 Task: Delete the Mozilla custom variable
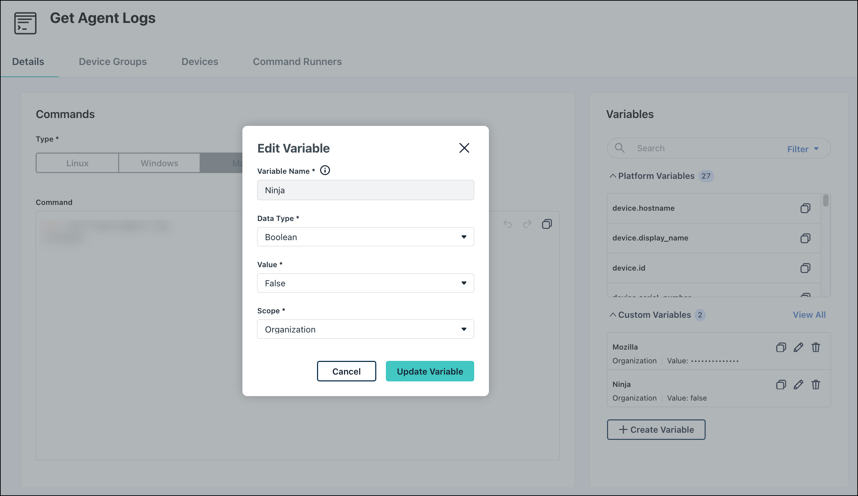click(x=816, y=348)
